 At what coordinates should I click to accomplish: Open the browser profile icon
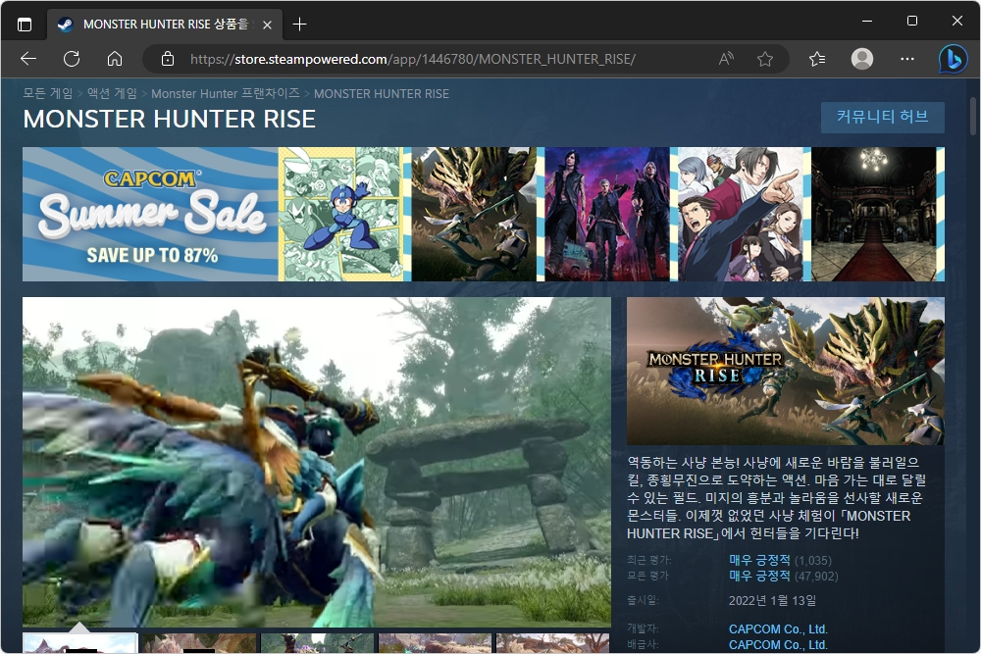coord(862,59)
